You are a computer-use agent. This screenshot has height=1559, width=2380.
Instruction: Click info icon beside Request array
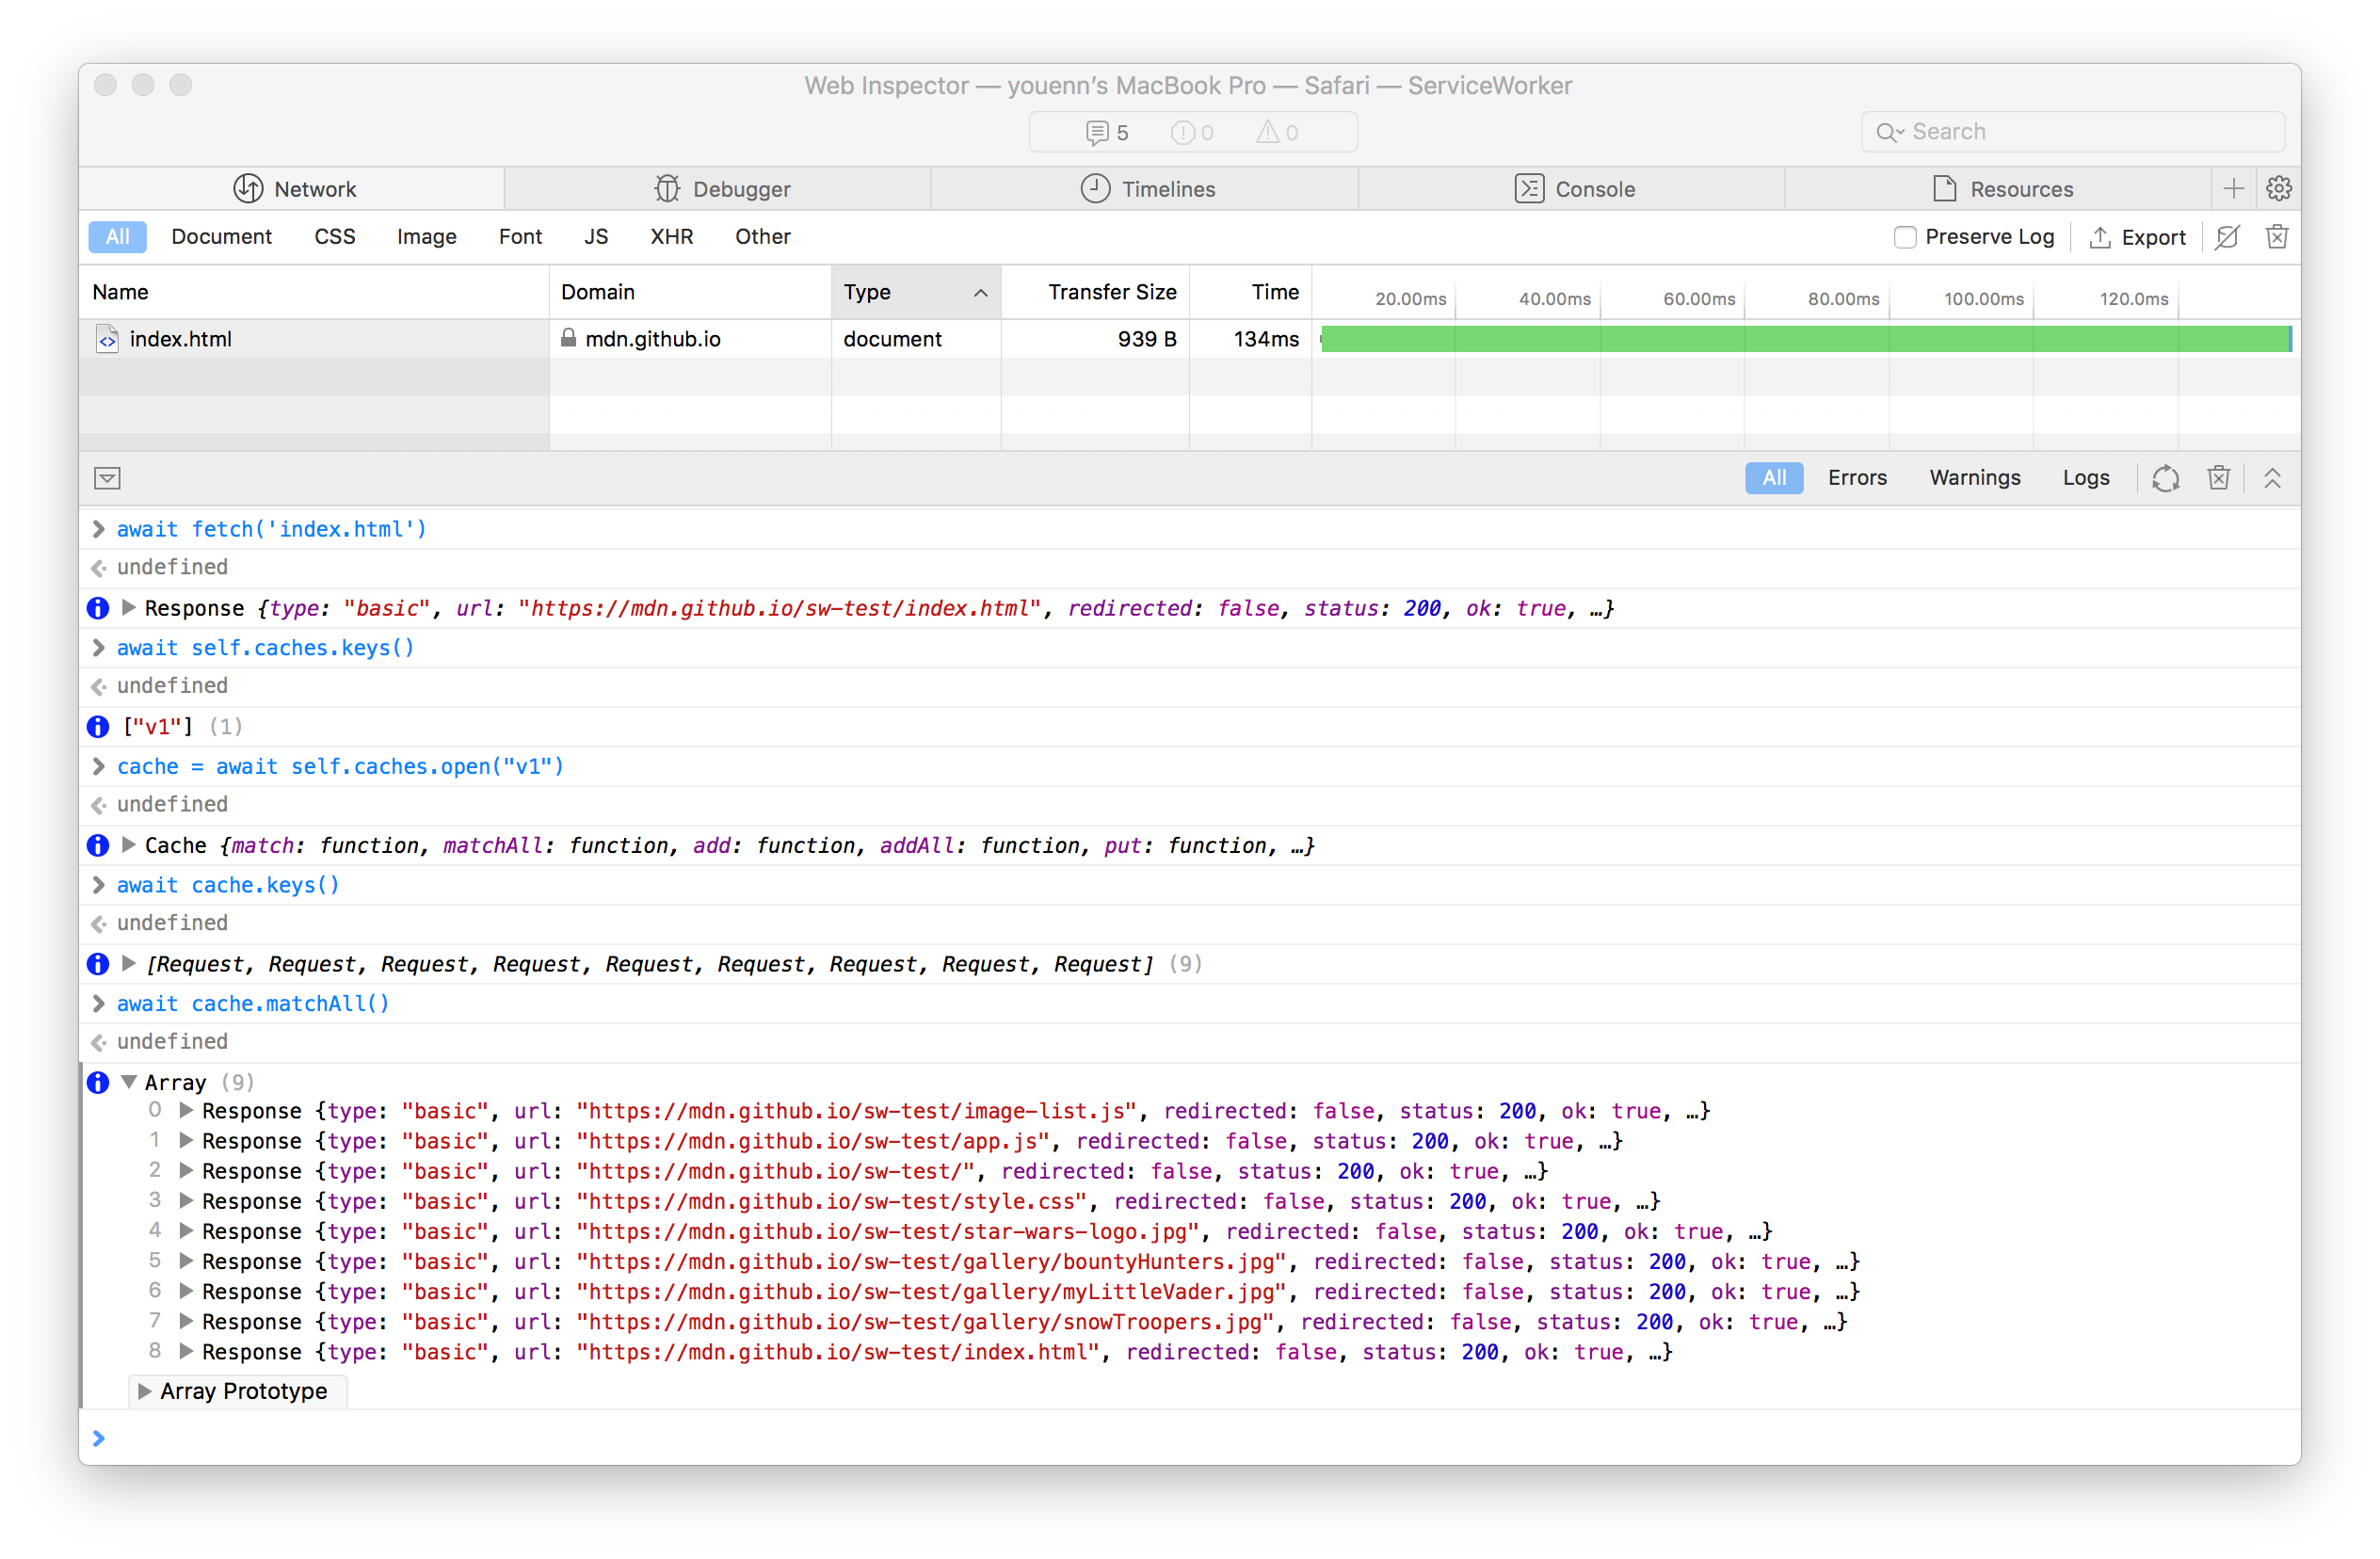tap(98, 964)
